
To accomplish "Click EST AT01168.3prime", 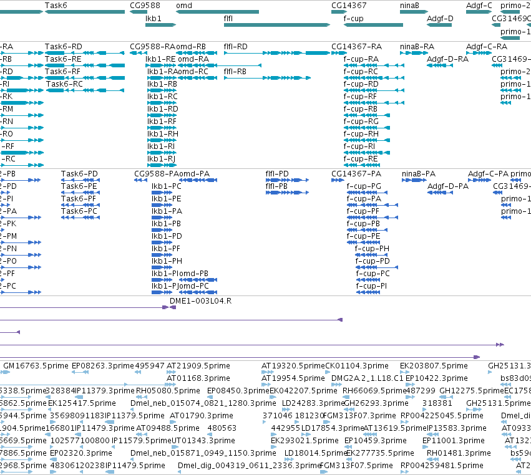I will pos(198,378).
